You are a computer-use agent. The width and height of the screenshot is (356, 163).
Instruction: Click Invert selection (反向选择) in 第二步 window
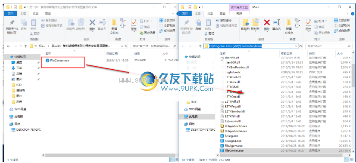pyautogui.click(x=167, y=31)
